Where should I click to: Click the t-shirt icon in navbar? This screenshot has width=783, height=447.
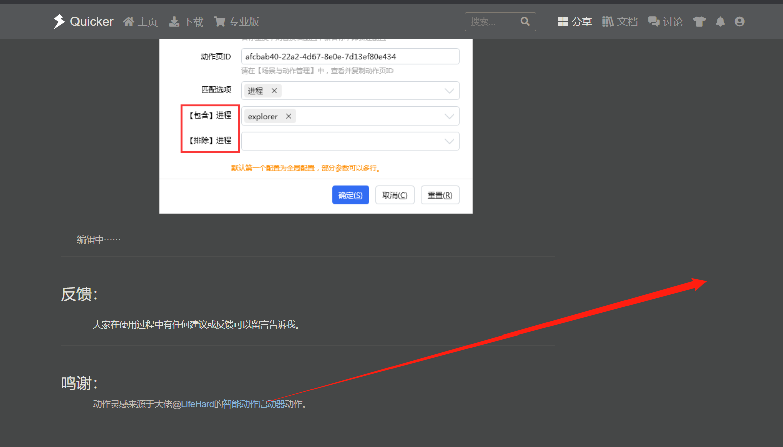pos(699,21)
